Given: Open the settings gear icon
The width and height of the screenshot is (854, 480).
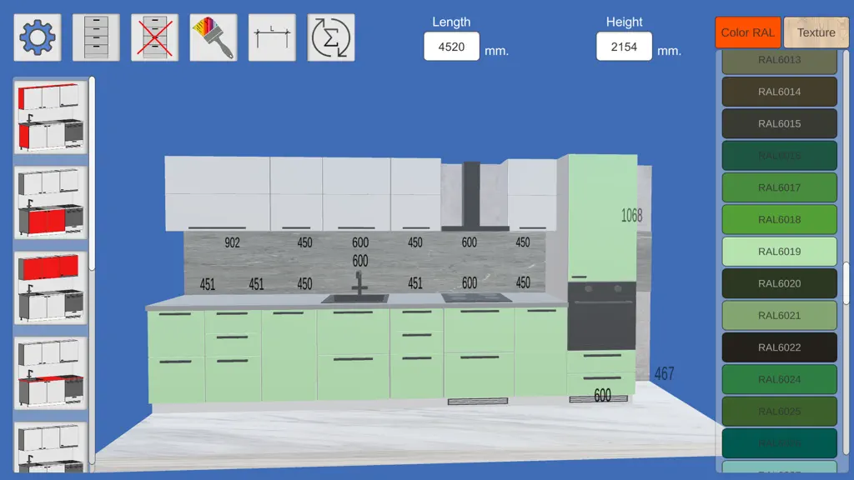Looking at the screenshot, I should (x=38, y=37).
